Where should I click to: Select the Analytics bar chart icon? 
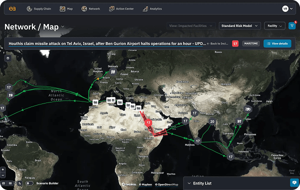pos(145,9)
